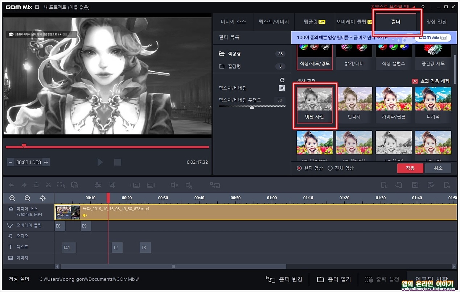The width and height of the screenshot is (460, 292).
Task: Stop the preview playback
Action: [118, 162]
